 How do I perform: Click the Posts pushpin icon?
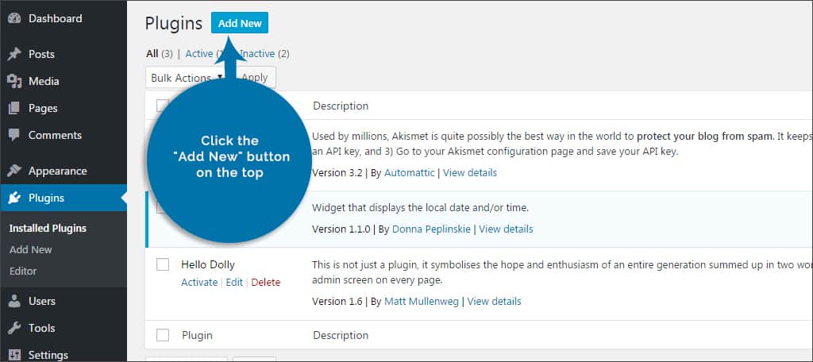14,55
